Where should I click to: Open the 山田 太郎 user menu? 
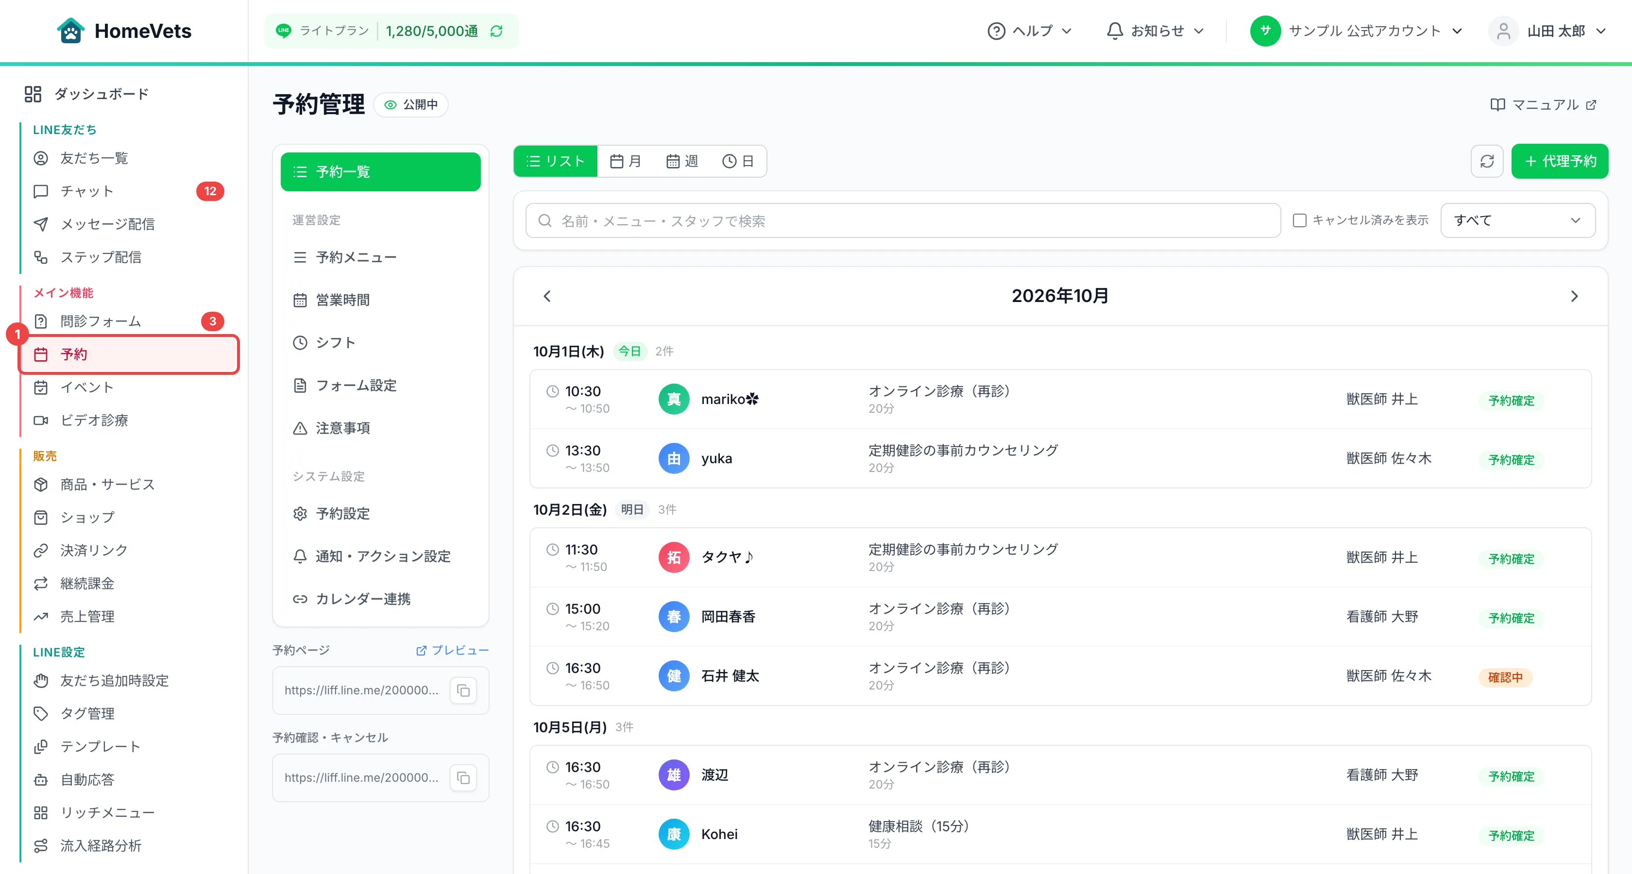(1548, 31)
